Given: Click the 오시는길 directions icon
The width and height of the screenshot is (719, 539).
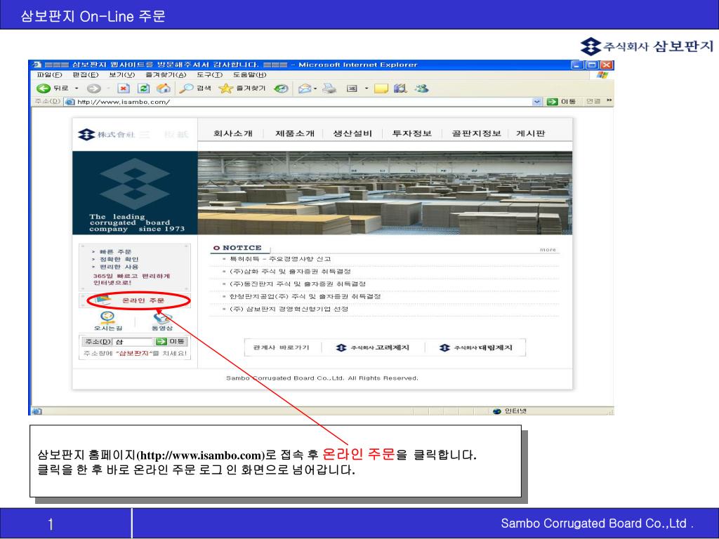Looking at the screenshot, I should click(x=107, y=321).
